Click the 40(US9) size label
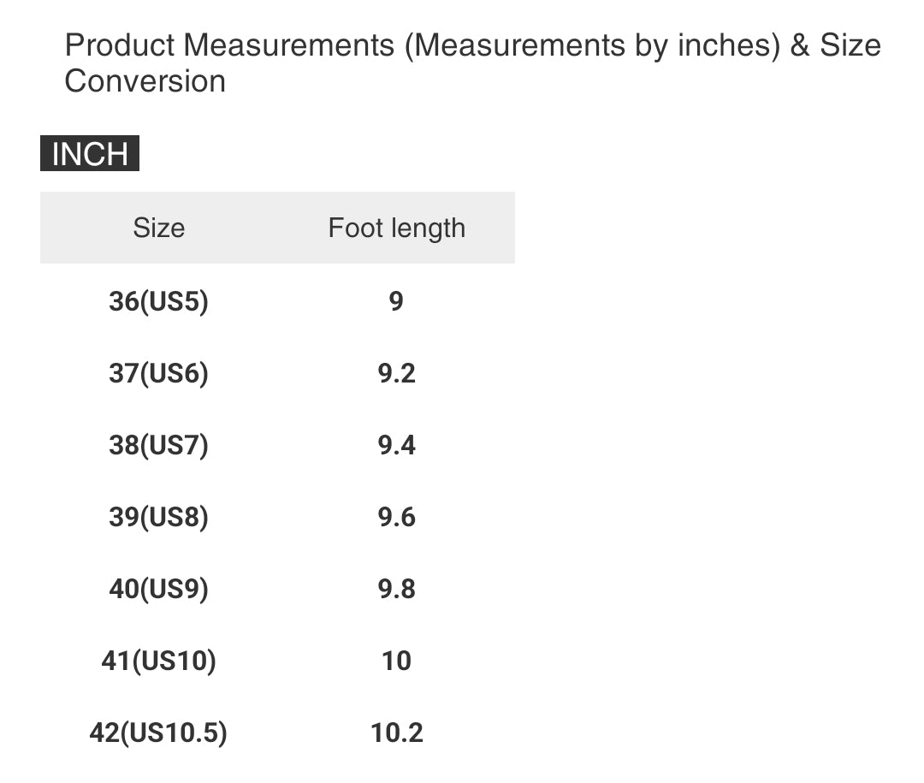The height and width of the screenshot is (783, 924). point(158,589)
